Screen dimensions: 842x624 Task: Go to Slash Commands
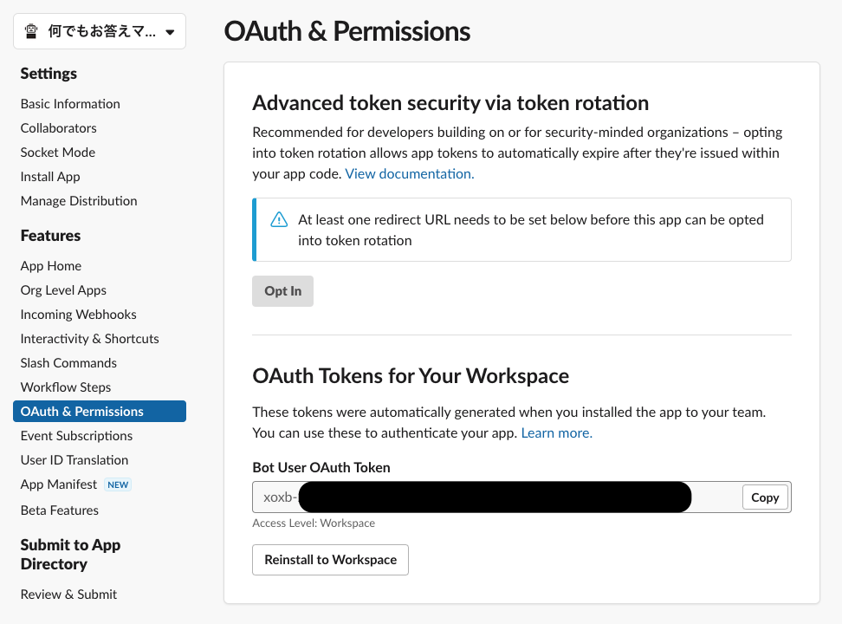[x=68, y=363]
